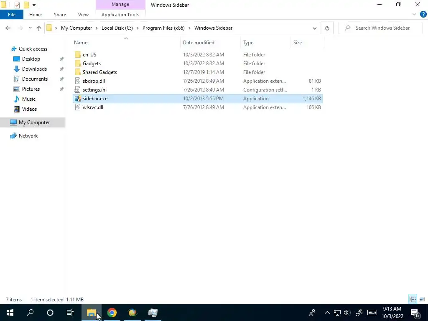Open Pictures in the navigation pane
Image resolution: width=428 pixels, height=321 pixels.
tap(31, 89)
